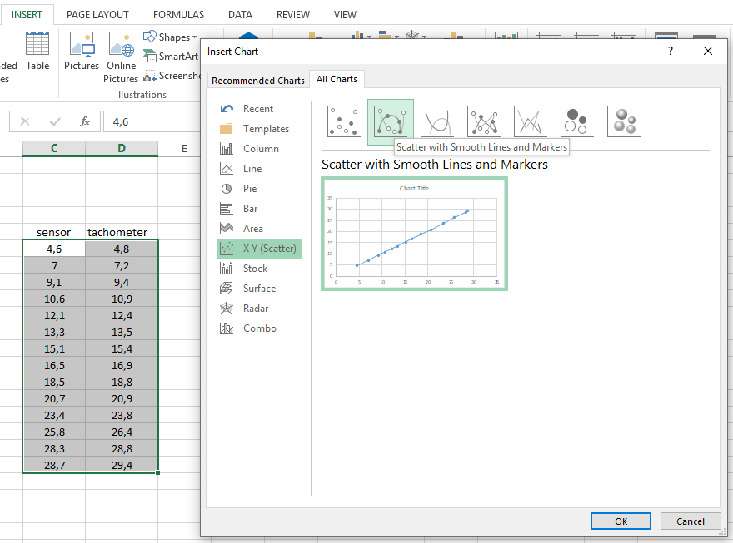This screenshot has width=733, height=543.
Task: Switch to the Recommended Charts tab
Action: pyautogui.click(x=258, y=80)
